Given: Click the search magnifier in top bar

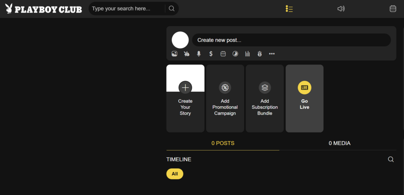Looking at the screenshot, I should tap(172, 9).
